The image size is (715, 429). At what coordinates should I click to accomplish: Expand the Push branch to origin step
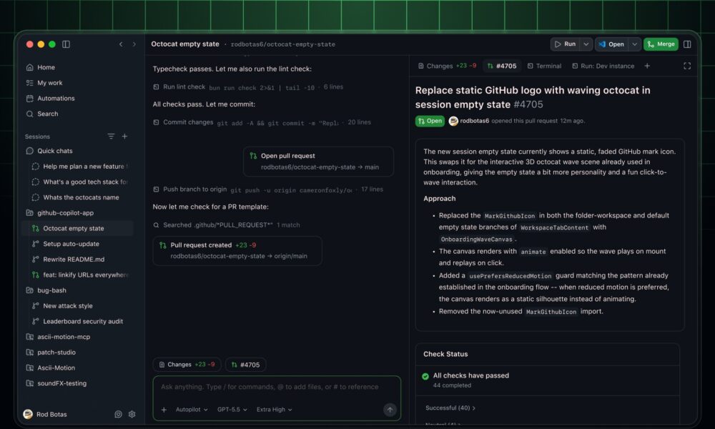[268, 189]
